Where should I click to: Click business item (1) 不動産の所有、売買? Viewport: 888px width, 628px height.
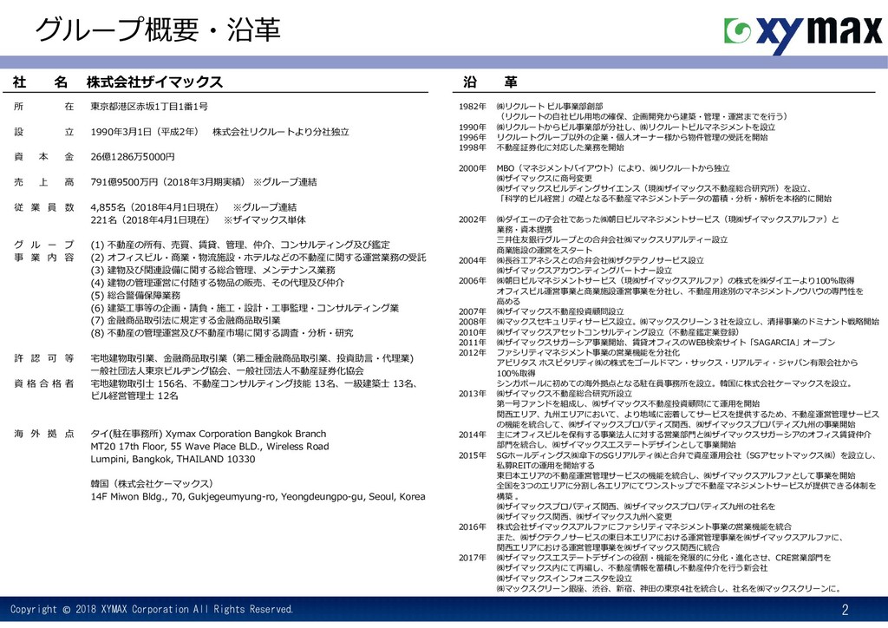tap(240, 245)
